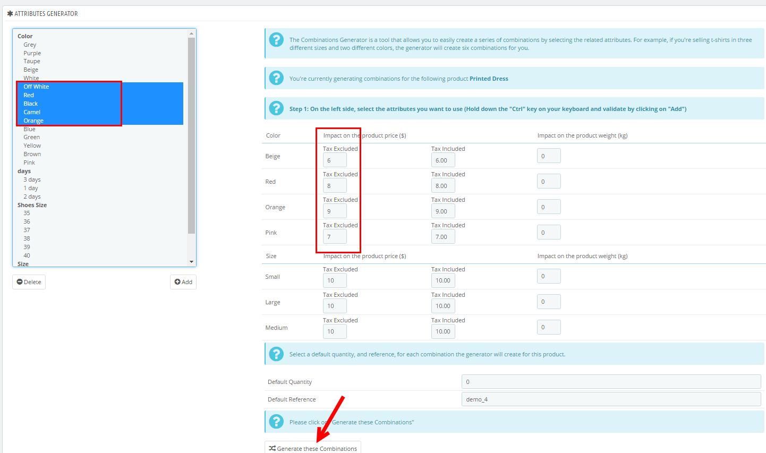This screenshot has height=453, width=766.
Task: Focus Pink Tax Excluded price field
Action: click(335, 236)
